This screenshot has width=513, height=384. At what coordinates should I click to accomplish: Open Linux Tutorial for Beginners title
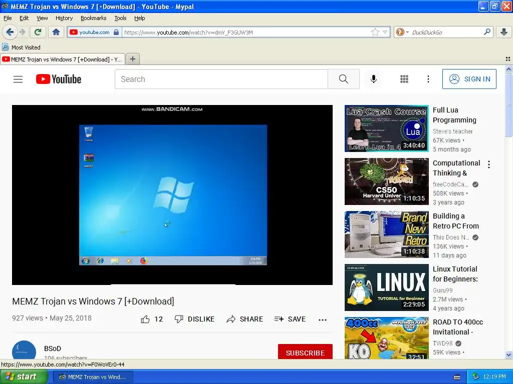click(x=455, y=273)
